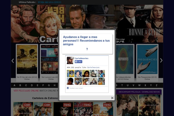Filter movies by letter B
The width and height of the screenshot is (174, 116).
[x=20, y=85]
